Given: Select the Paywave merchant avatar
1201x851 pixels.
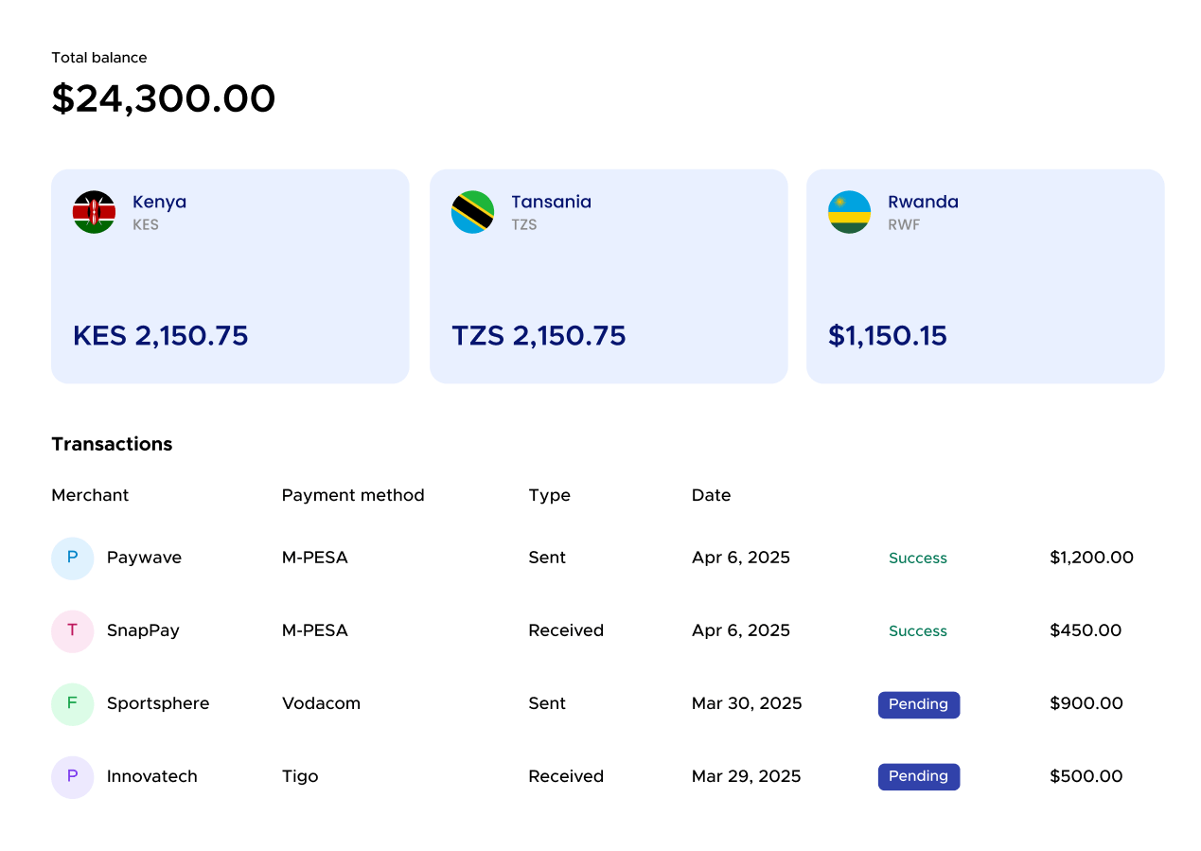Looking at the screenshot, I should coord(72,558).
